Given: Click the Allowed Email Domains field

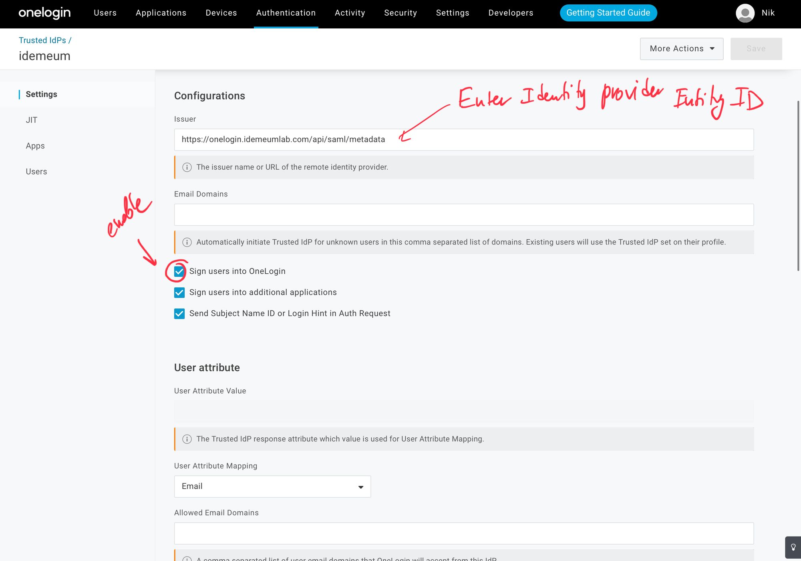Looking at the screenshot, I should [464, 533].
